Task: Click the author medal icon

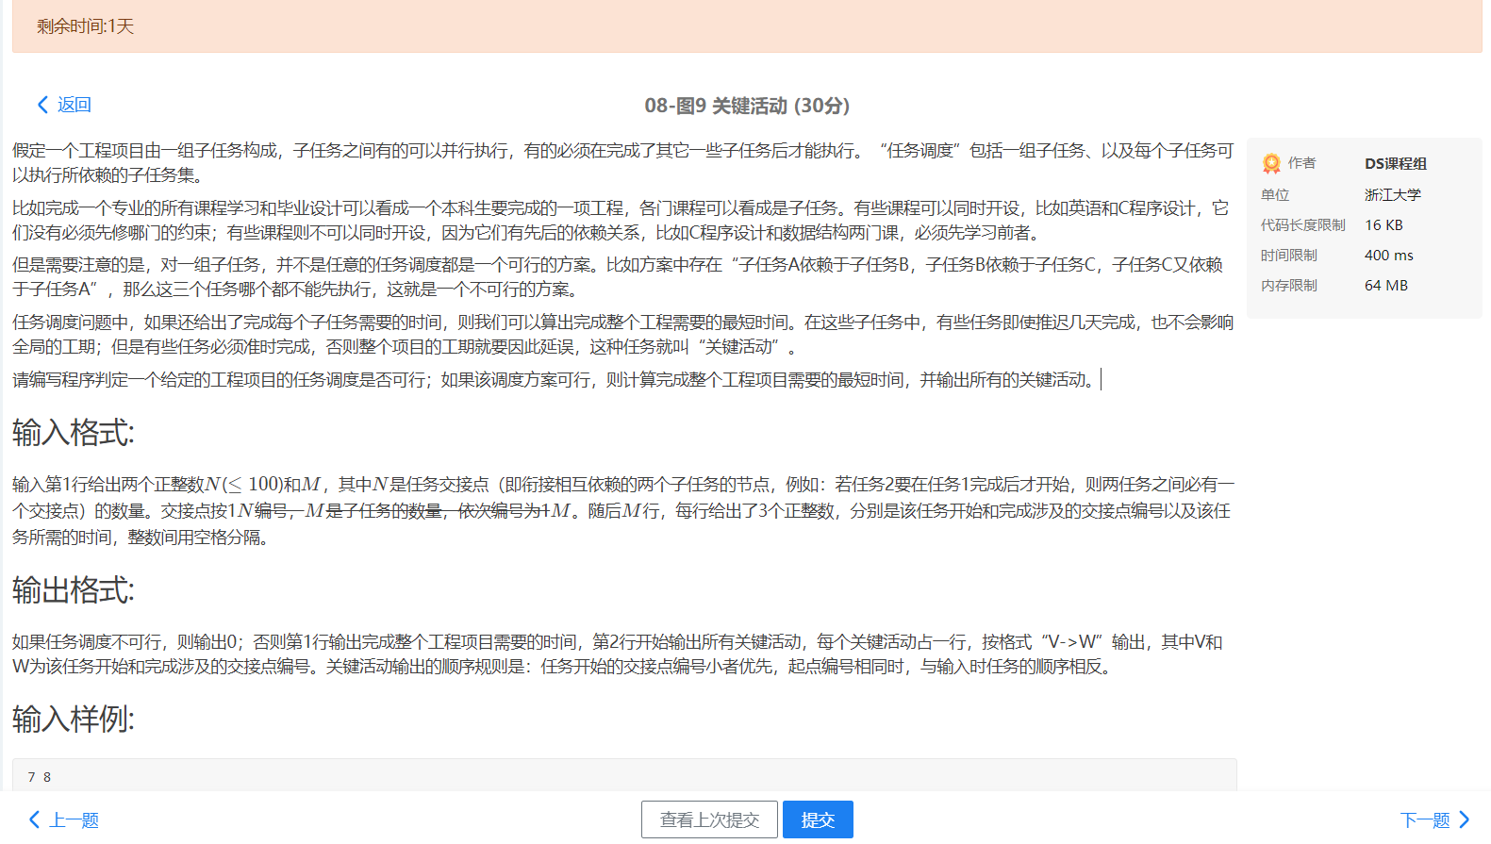Action: click(1271, 163)
